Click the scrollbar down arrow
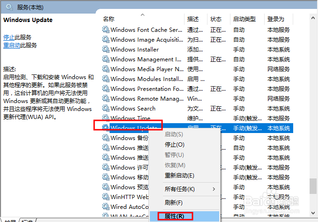This screenshot has height=222, width=318. 313,213
